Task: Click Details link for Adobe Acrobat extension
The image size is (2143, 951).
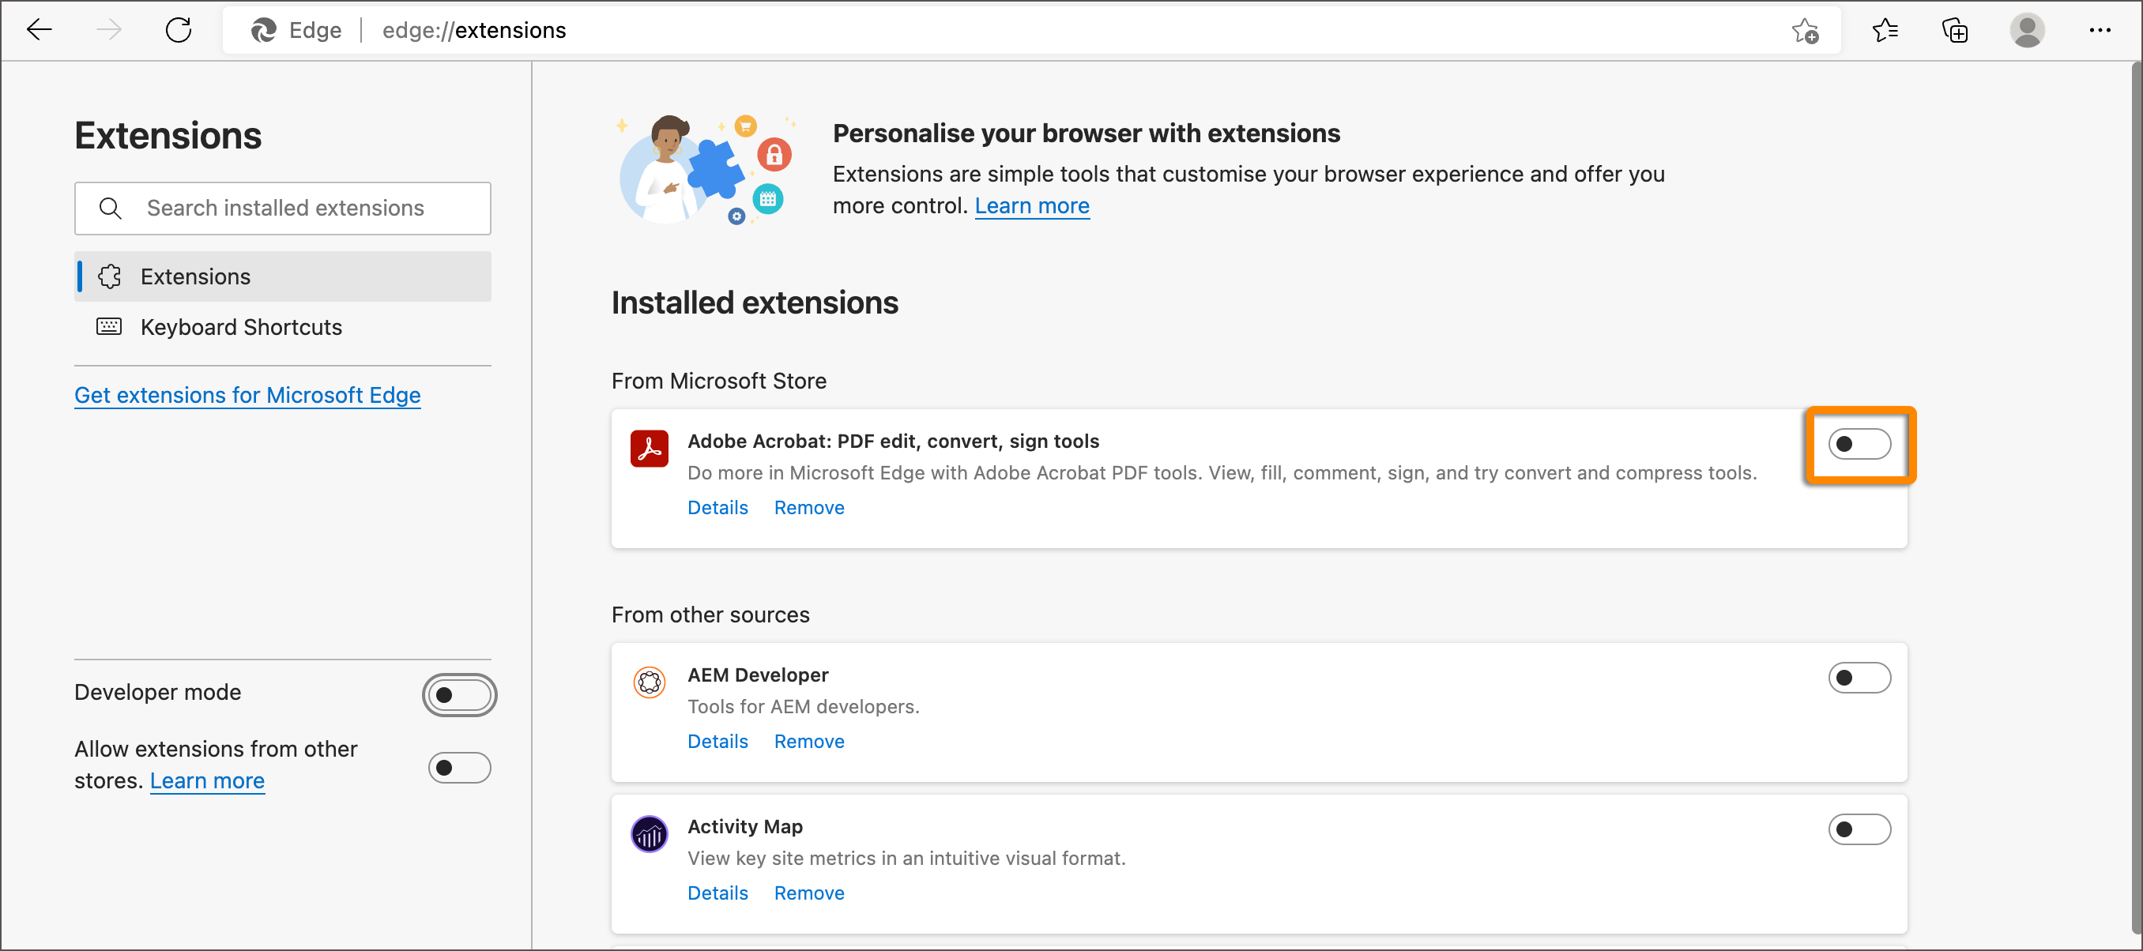Action: tap(717, 507)
